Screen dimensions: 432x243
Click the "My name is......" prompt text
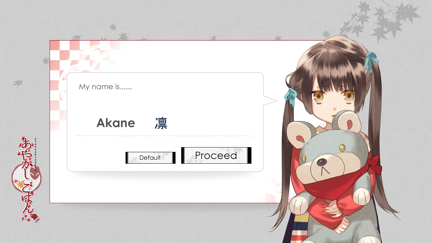pos(105,87)
